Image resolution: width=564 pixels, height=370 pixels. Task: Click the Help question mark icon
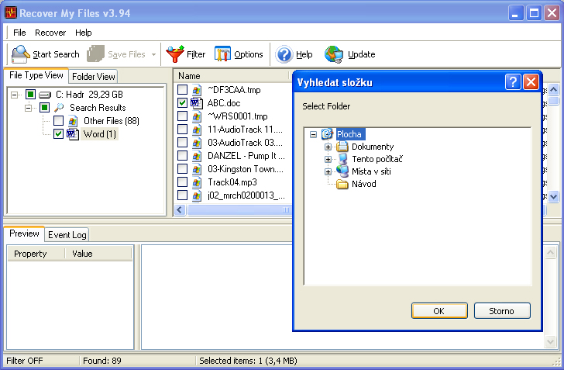(x=284, y=54)
